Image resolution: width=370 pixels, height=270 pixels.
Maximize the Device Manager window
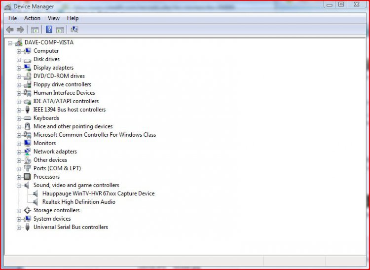point(341,4)
